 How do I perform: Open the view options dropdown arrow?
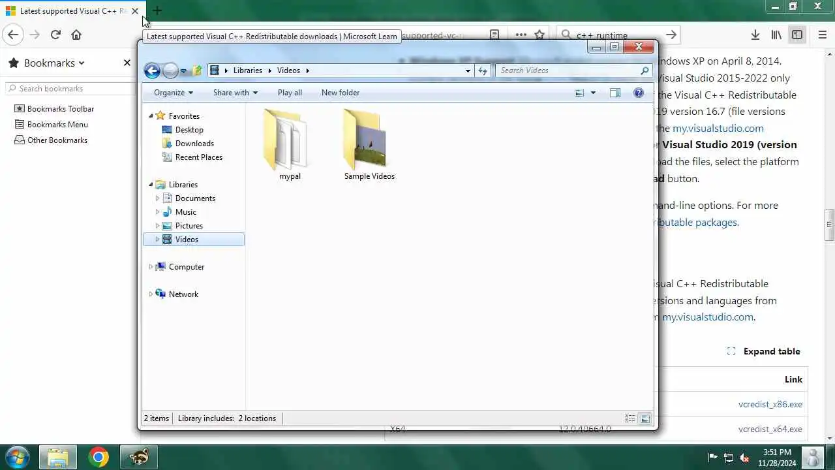point(593,93)
